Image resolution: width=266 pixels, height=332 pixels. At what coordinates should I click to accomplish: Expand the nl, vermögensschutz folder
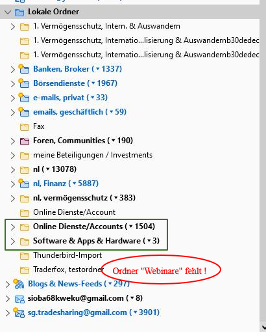click(13, 199)
